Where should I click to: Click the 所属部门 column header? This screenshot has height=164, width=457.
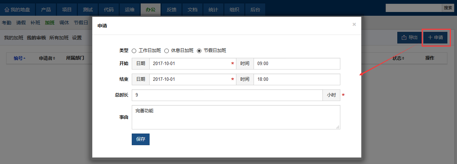[x=75, y=58]
